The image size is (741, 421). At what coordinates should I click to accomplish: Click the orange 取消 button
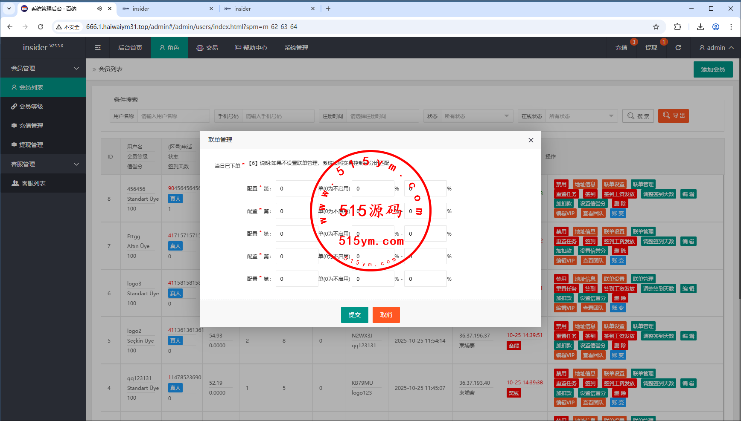(386, 315)
